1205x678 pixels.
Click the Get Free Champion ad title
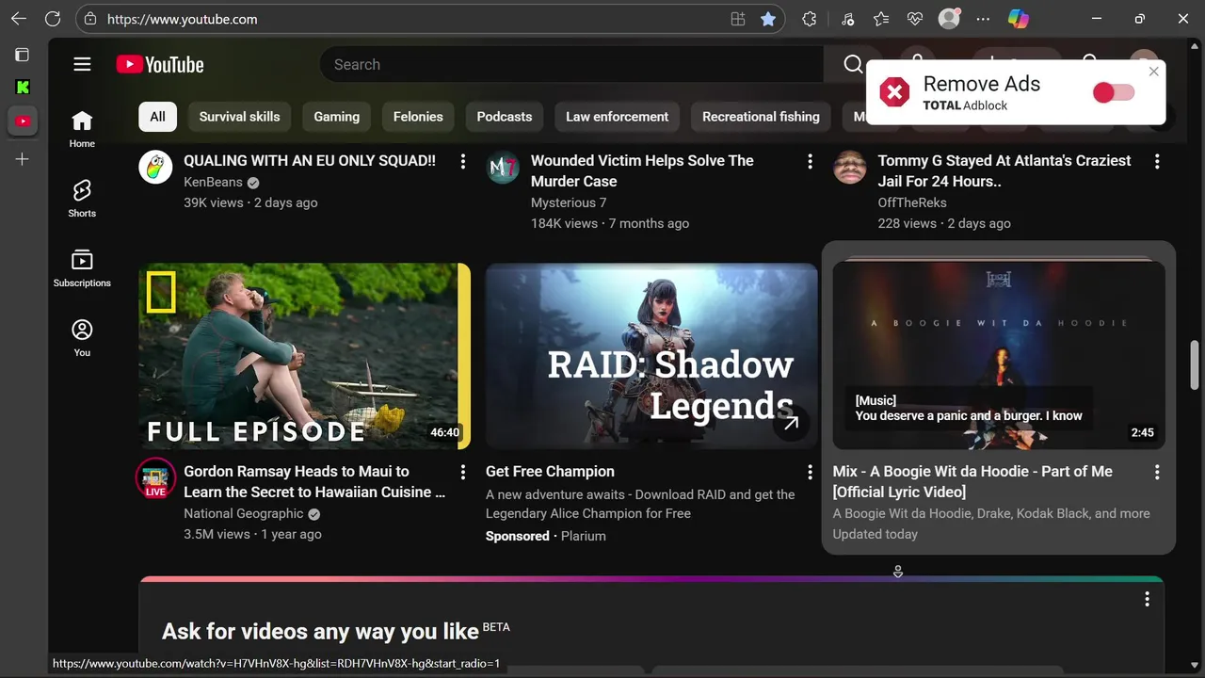click(550, 471)
